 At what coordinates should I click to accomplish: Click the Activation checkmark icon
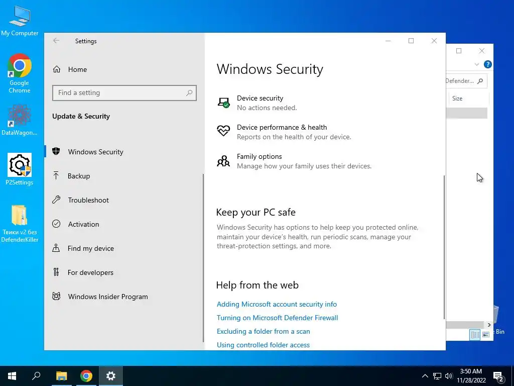click(56, 224)
